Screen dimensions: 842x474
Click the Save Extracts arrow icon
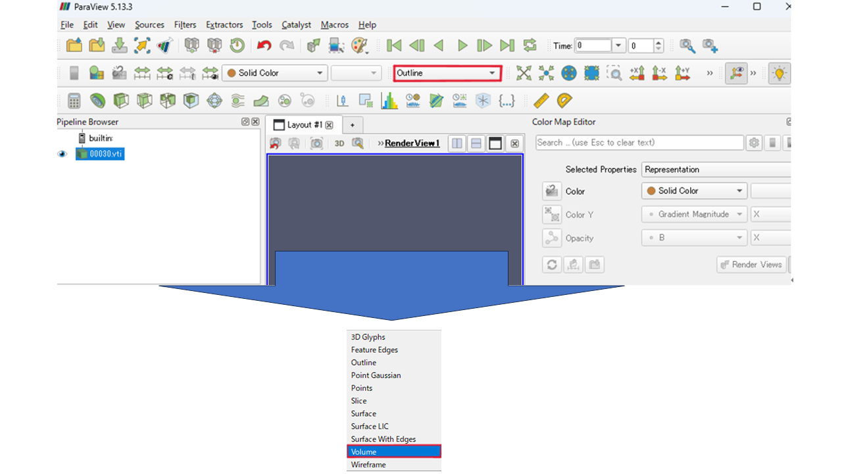point(142,45)
